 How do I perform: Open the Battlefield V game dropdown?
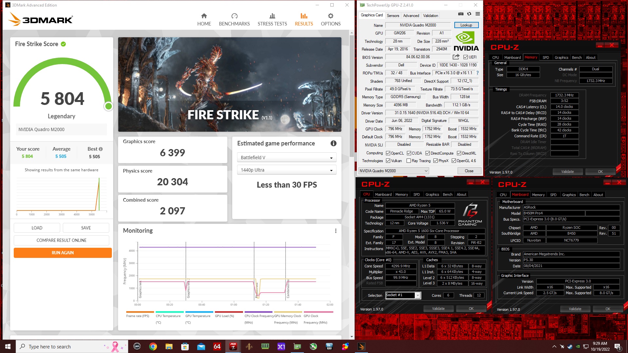click(287, 158)
